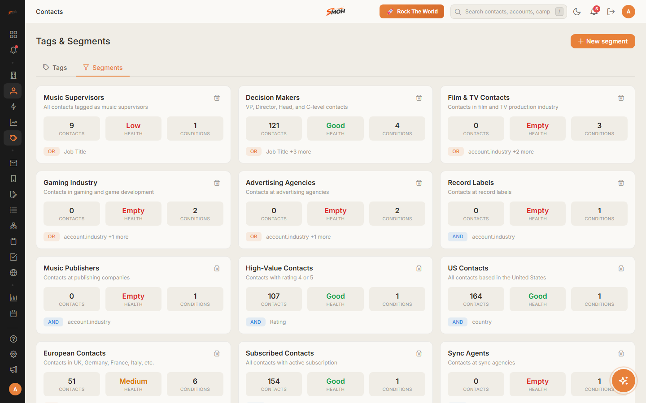Click the Low health box in Music Supervisors

point(133,129)
